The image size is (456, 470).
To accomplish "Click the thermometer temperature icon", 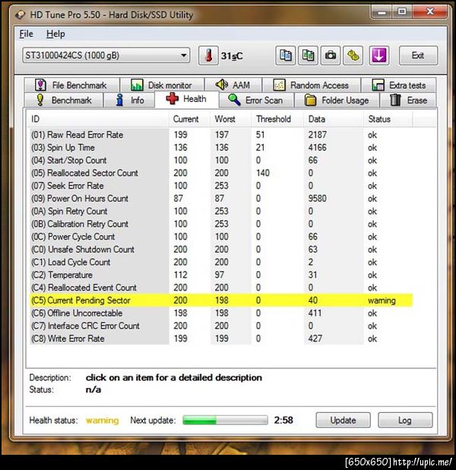I will point(208,56).
